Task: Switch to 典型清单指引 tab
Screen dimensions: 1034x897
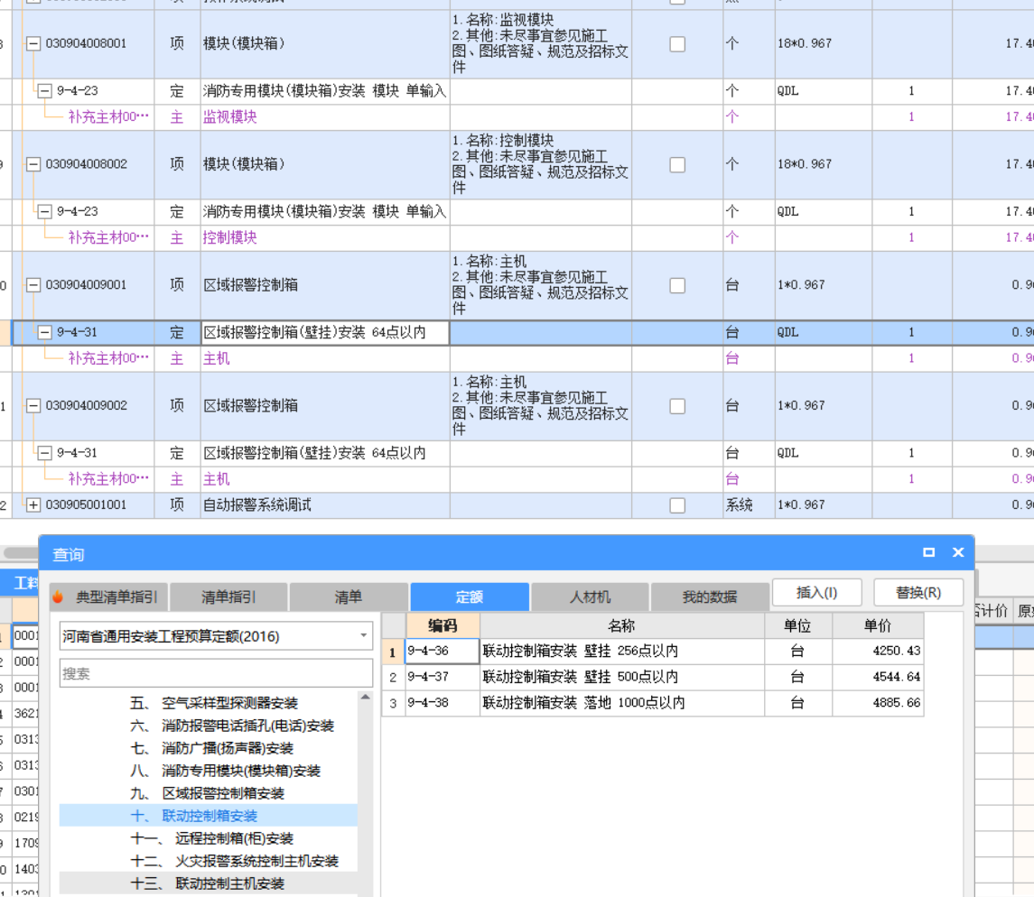Action: 109,597
